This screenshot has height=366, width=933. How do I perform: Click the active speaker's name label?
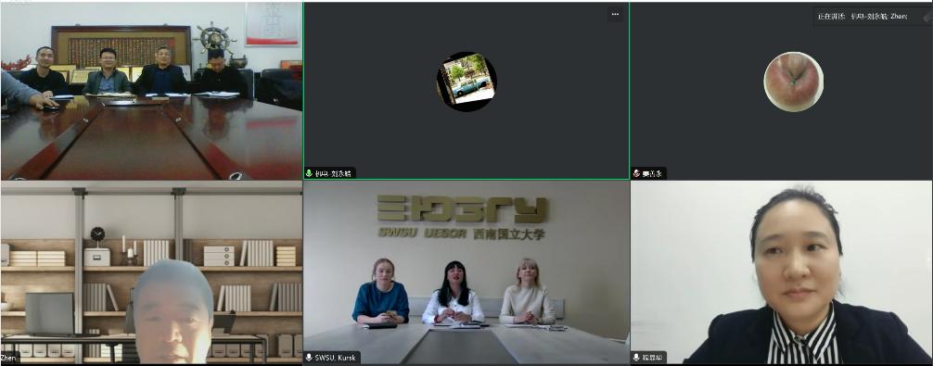click(333, 173)
